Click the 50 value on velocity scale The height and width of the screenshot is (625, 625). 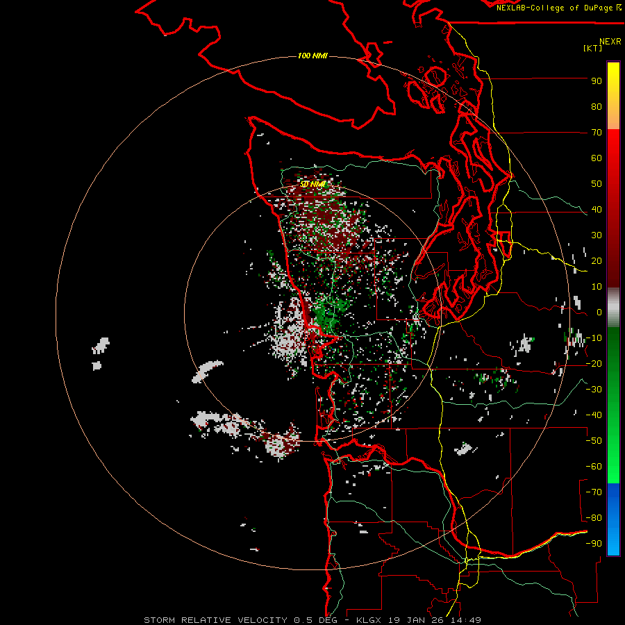[597, 184]
